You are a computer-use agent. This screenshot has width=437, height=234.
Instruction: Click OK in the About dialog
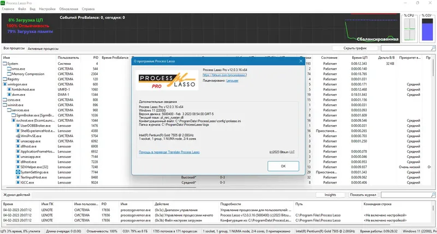283,166
